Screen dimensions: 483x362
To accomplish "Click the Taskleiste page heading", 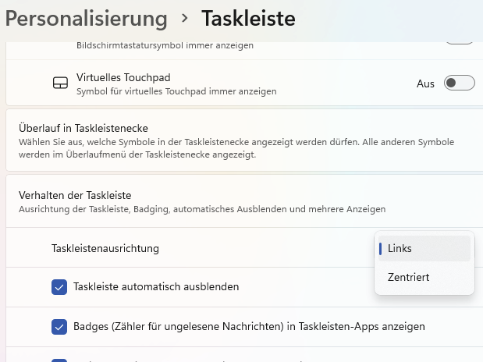I will (x=248, y=19).
